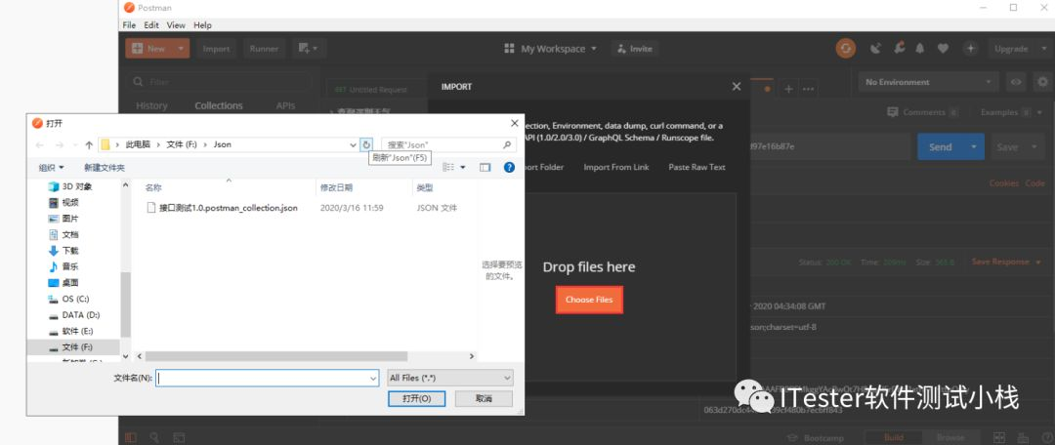Open the tab options three-dots icon
This screenshot has width=1055, height=445.
click(809, 89)
